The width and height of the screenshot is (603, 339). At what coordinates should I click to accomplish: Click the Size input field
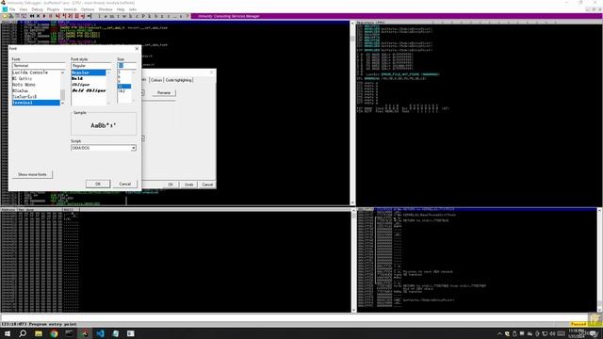tap(126, 66)
